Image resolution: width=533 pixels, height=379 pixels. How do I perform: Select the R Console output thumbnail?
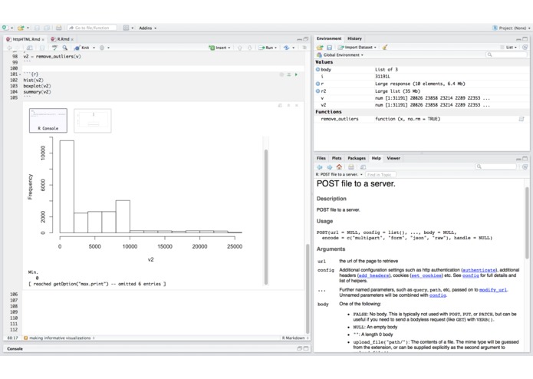pos(48,120)
